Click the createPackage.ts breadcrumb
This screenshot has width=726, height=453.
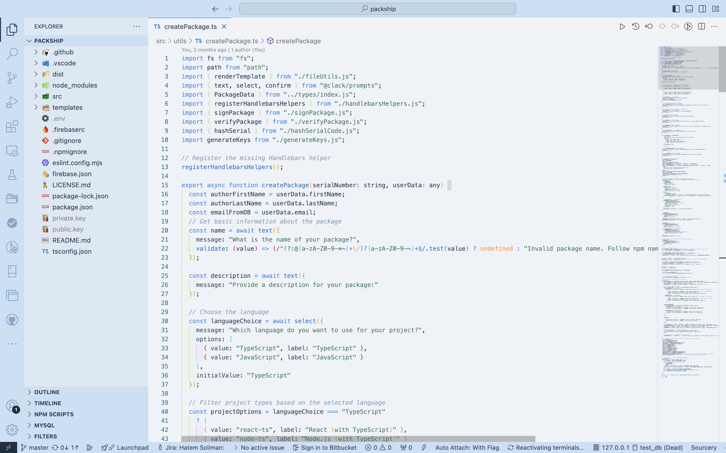227,41
